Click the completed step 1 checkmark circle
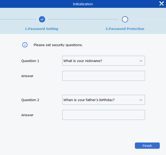The width and height of the screenshot is (166, 155). 42,19
